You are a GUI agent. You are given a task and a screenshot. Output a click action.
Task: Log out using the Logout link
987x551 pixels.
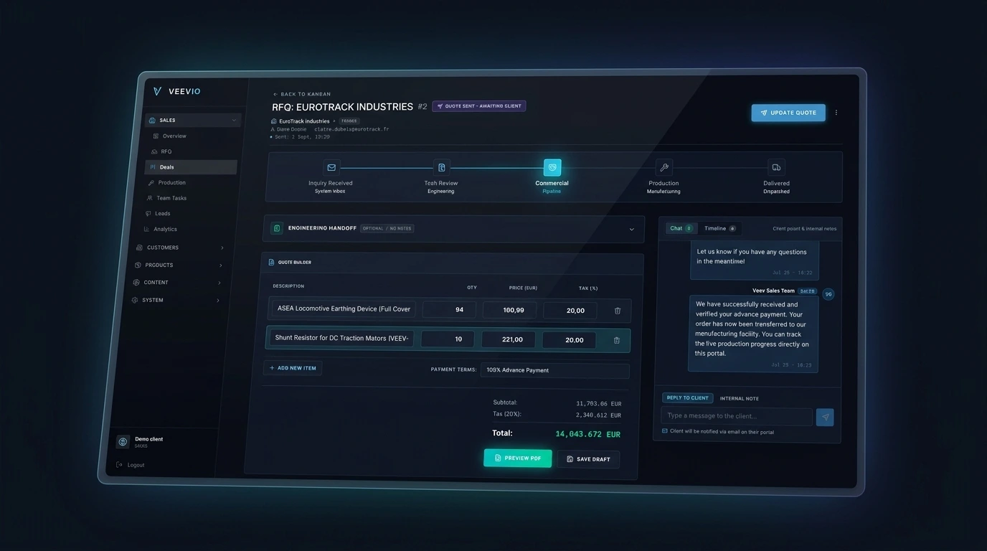coord(131,465)
